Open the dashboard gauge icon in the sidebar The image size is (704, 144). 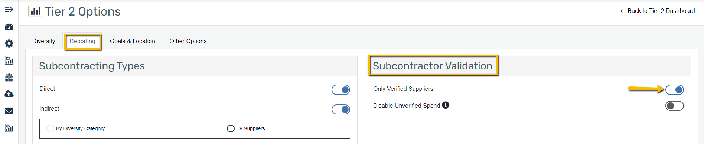(x=9, y=27)
